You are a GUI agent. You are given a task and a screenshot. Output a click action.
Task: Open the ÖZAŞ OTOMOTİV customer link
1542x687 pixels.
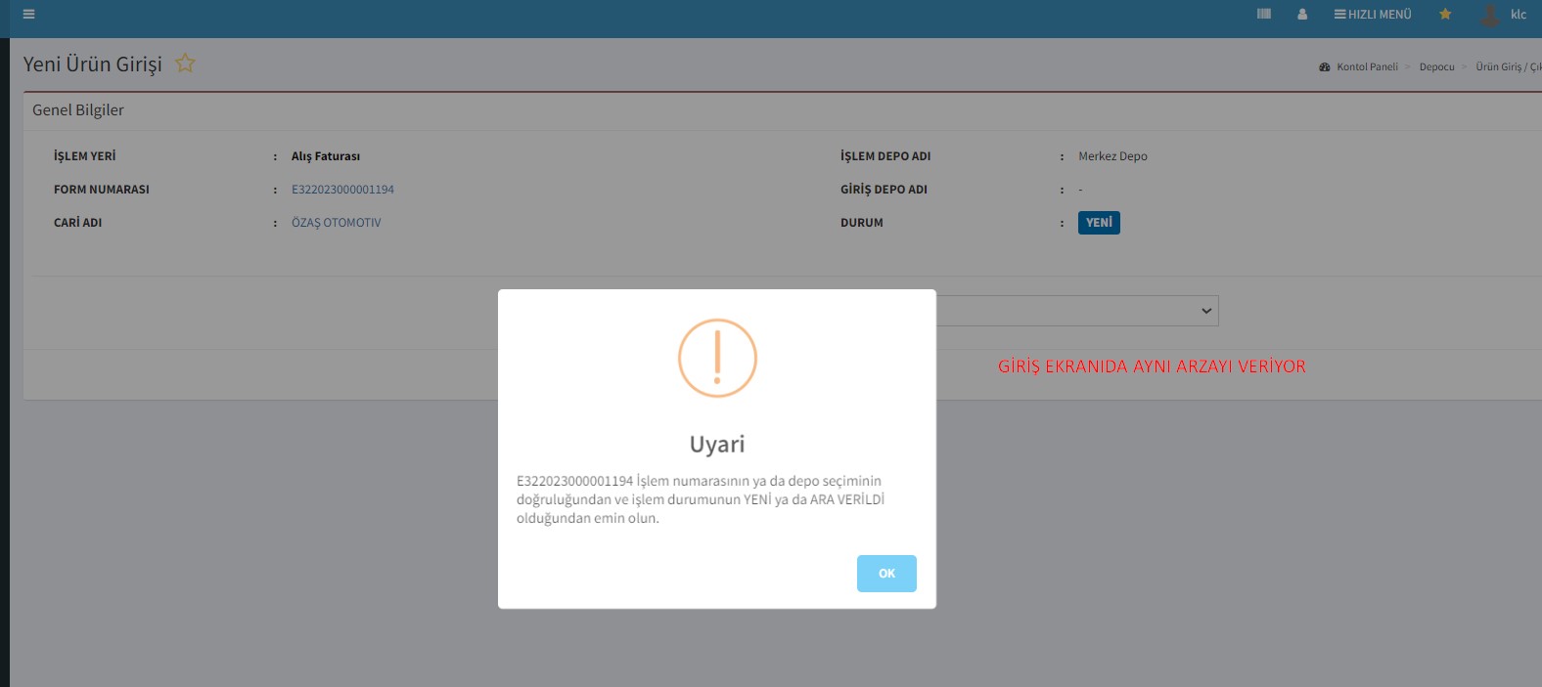(x=336, y=223)
